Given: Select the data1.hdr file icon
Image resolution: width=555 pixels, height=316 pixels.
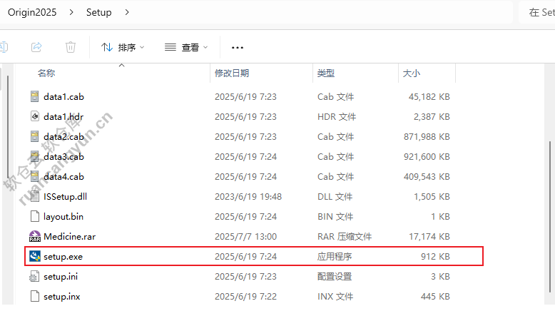Looking at the screenshot, I should click(x=35, y=116).
